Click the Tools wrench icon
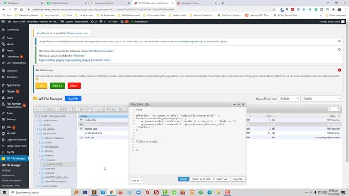The height and width of the screenshot is (196, 349). 3,113
